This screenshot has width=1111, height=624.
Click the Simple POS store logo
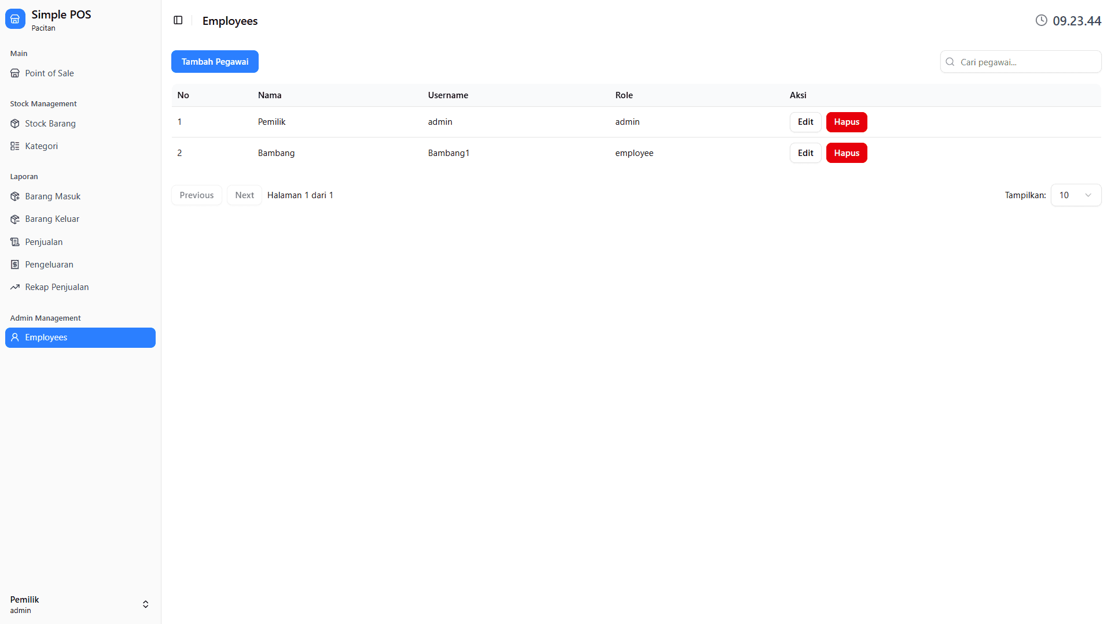point(15,19)
